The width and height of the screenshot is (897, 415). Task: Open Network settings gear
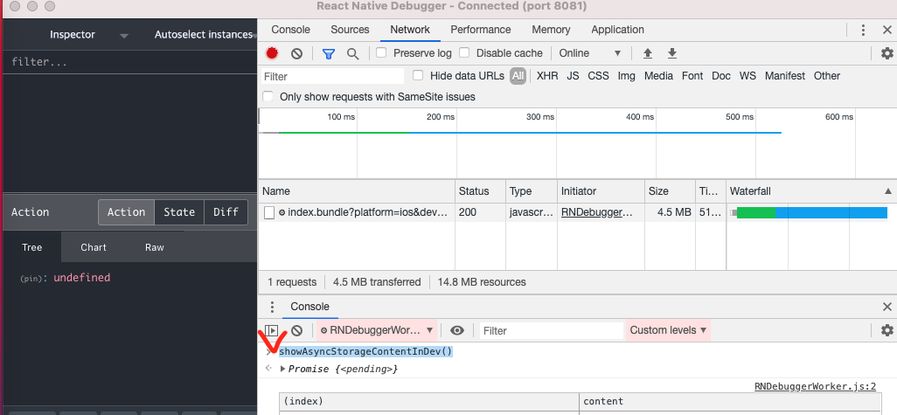coord(887,53)
